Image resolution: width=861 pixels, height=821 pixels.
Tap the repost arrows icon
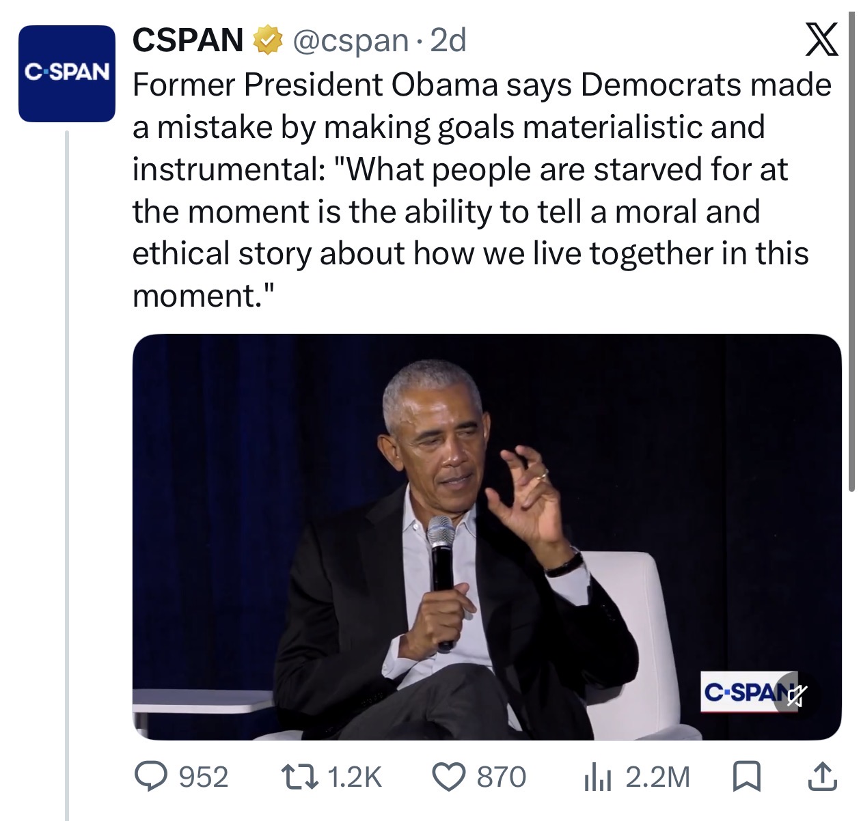pos(300,777)
